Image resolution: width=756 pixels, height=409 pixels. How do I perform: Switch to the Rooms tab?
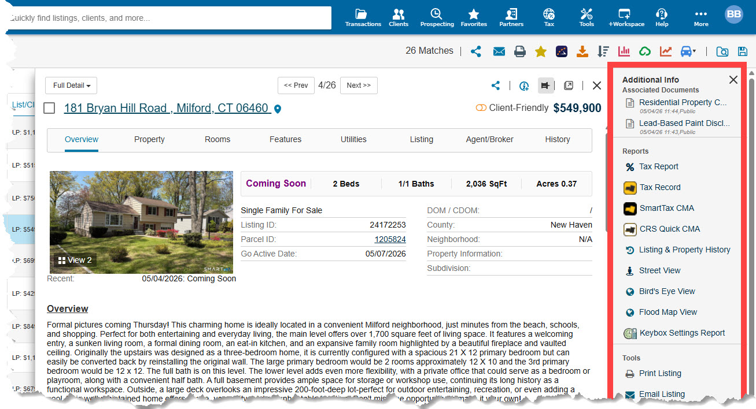point(217,139)
